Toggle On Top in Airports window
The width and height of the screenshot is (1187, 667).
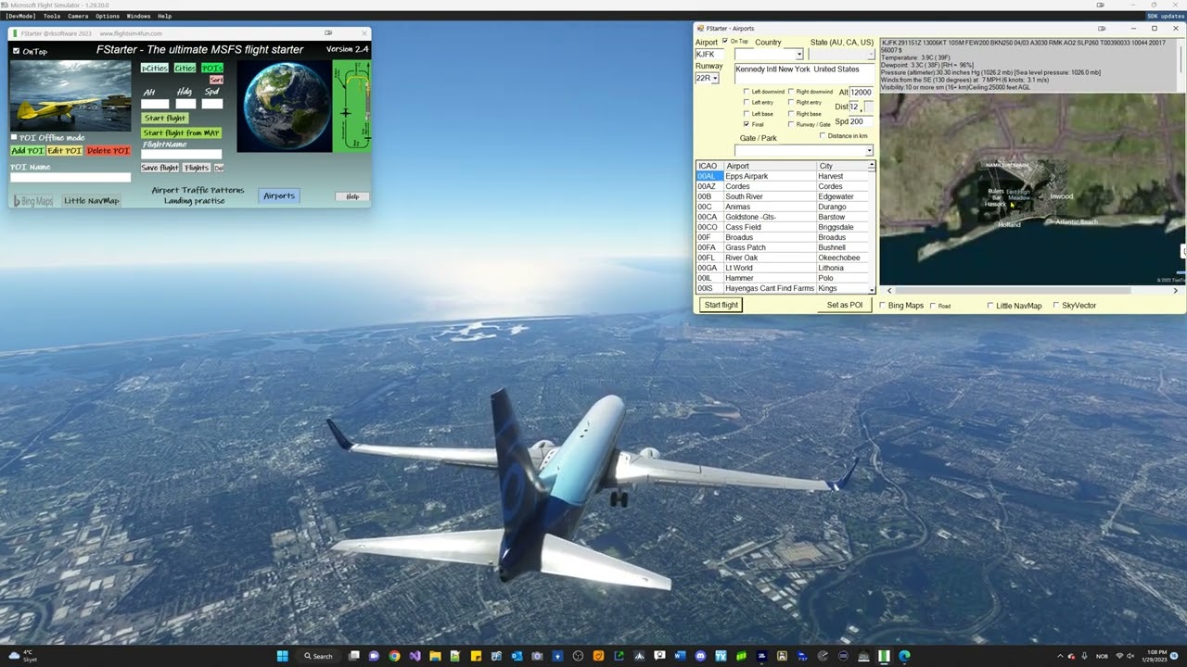click(x=725, y=41)
